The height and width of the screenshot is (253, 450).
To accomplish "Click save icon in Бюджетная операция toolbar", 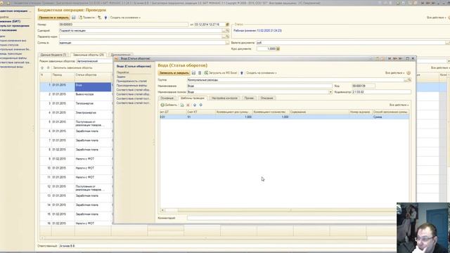I will coord(73,18).
